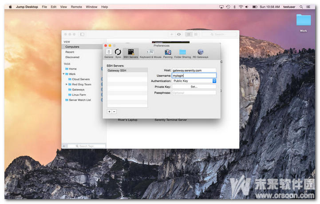
Task: Click the add computer plus button in main toolbar
Action: [x=172, y=34]
